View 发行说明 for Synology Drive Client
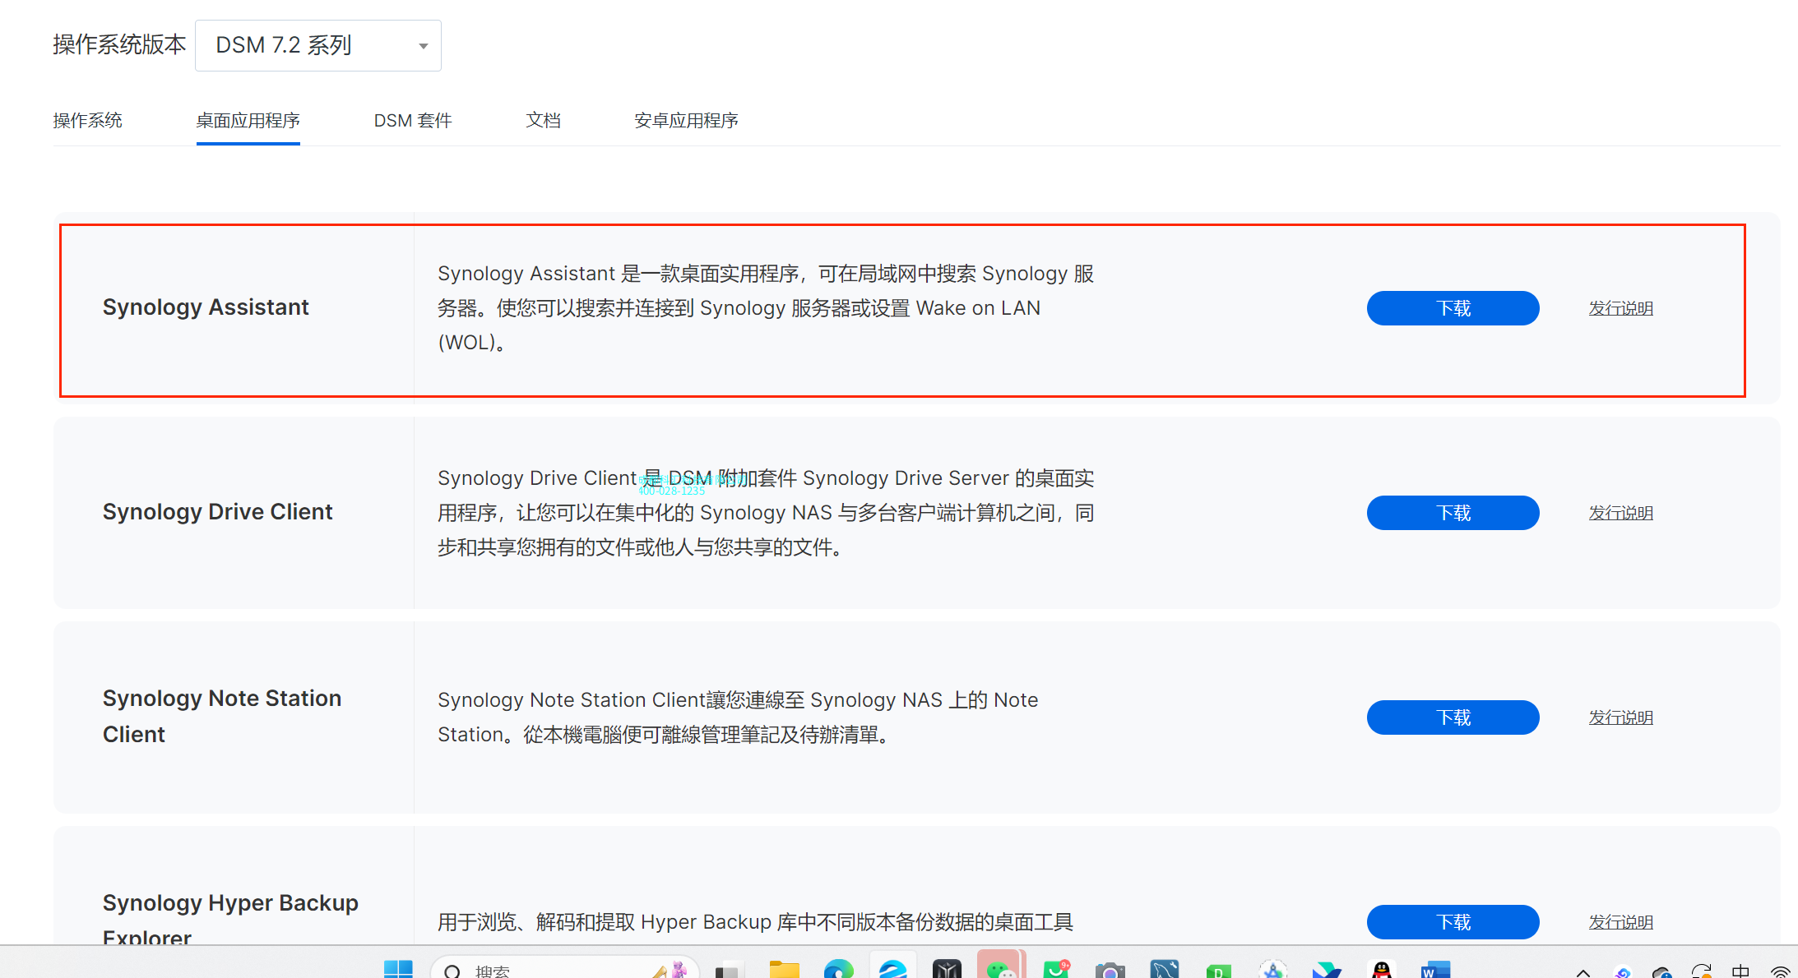 1620,513
